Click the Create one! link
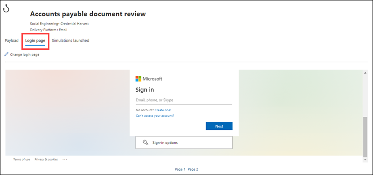 163,110
